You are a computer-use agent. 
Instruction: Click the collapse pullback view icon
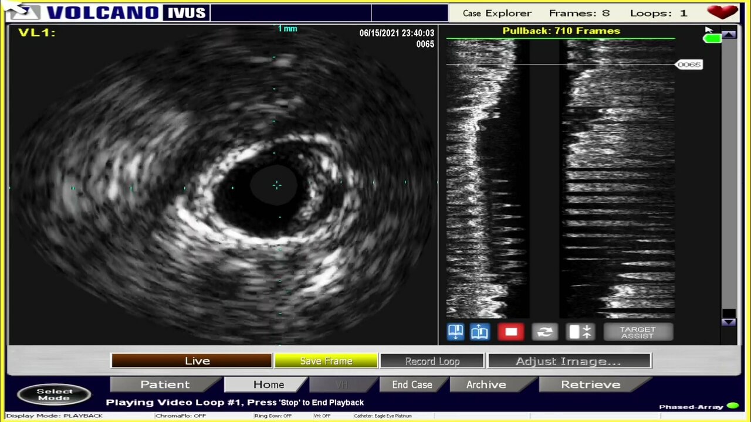(580, 332)
